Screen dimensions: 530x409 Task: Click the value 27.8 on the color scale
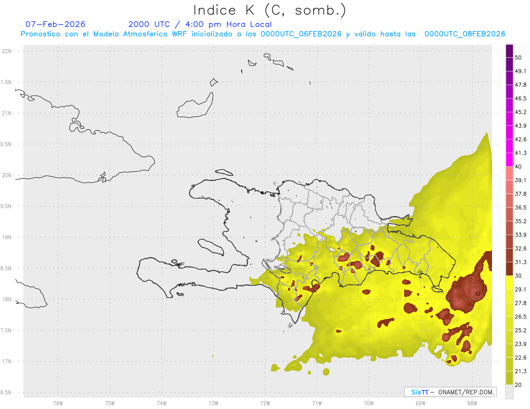[x=521, y=303]
